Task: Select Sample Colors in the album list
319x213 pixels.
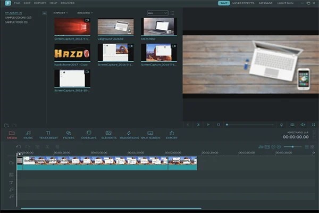Action: point(18,18)
